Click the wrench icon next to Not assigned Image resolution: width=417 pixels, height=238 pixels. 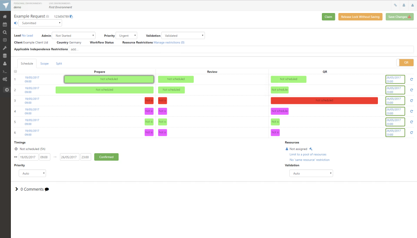coord(311,149)
